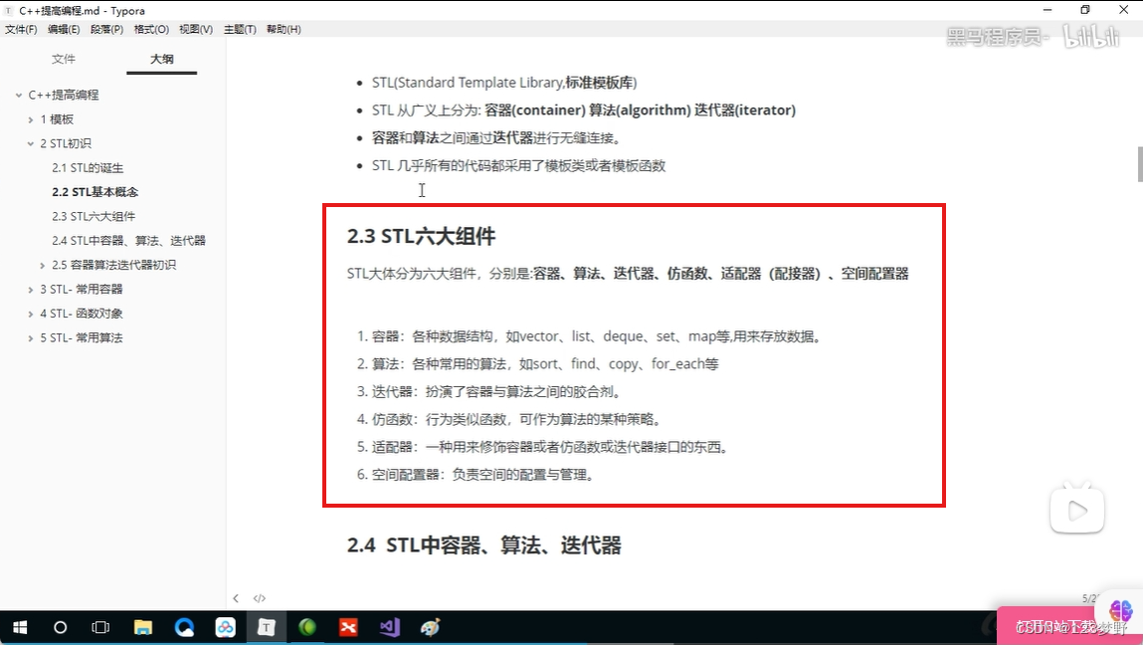This screenshot has height=645, width=1143.
Task: Click the Windows Start button
Action: coord(19,627)
